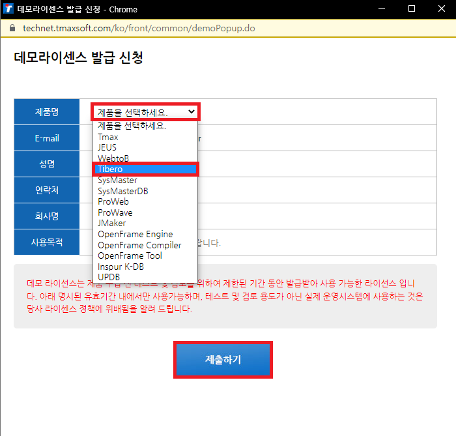Image resolution: width=456 pixels, height=436 pixels.
Task: Select OpenFrame Engine from the options
Action: [x=145, y=234]
